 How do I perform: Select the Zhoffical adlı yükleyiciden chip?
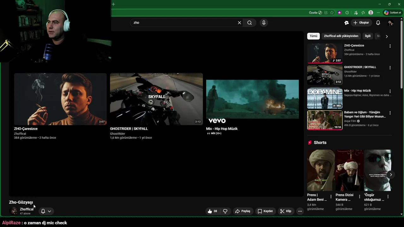tap(341, 36)
